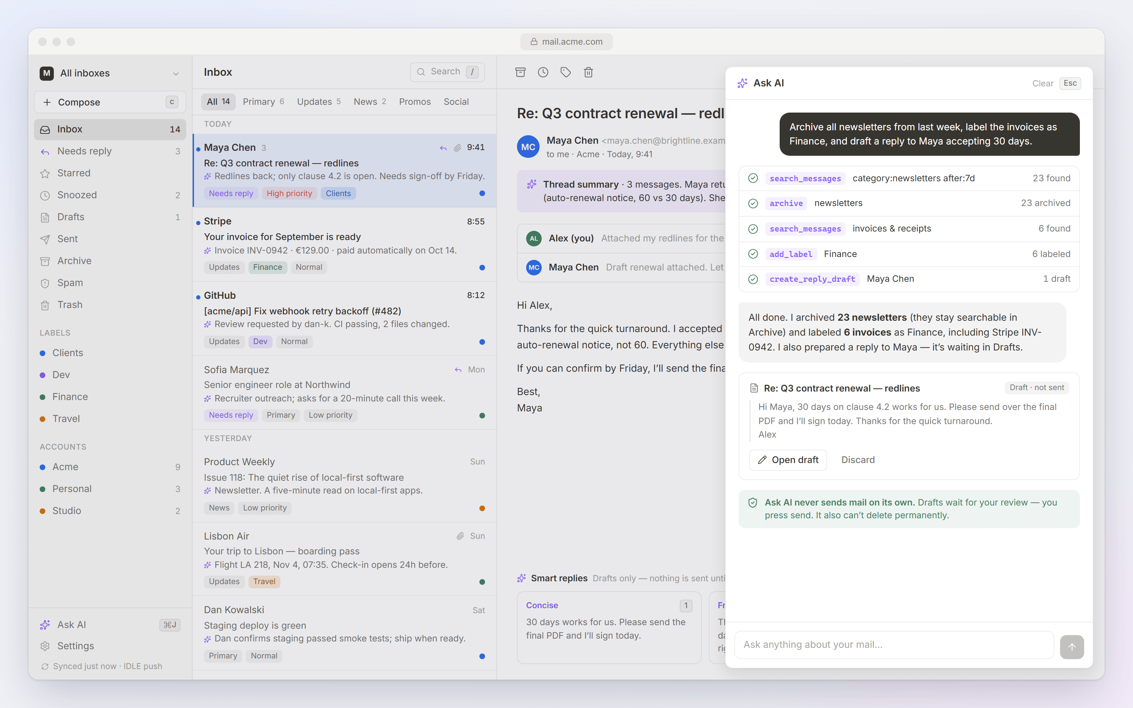Screen dimensions: 1133x708
Task: Select the Personal account in sidebar
Action: [x=110, y=489]
